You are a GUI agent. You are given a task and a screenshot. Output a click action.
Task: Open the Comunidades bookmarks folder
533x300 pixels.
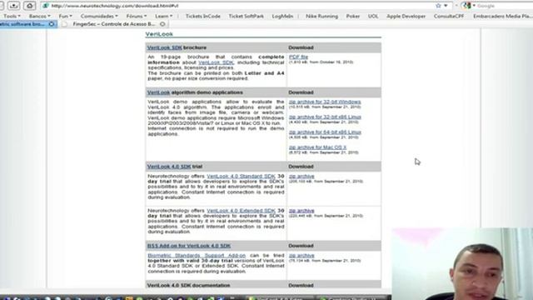click(99, 16)
